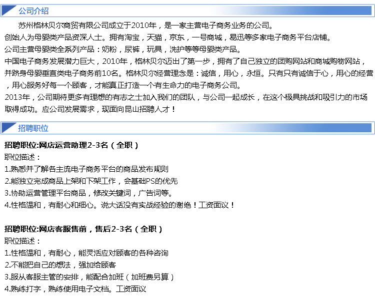Click the blue triangle icon beside 招聘职位

pyautogui.click(x=9, y=128)
